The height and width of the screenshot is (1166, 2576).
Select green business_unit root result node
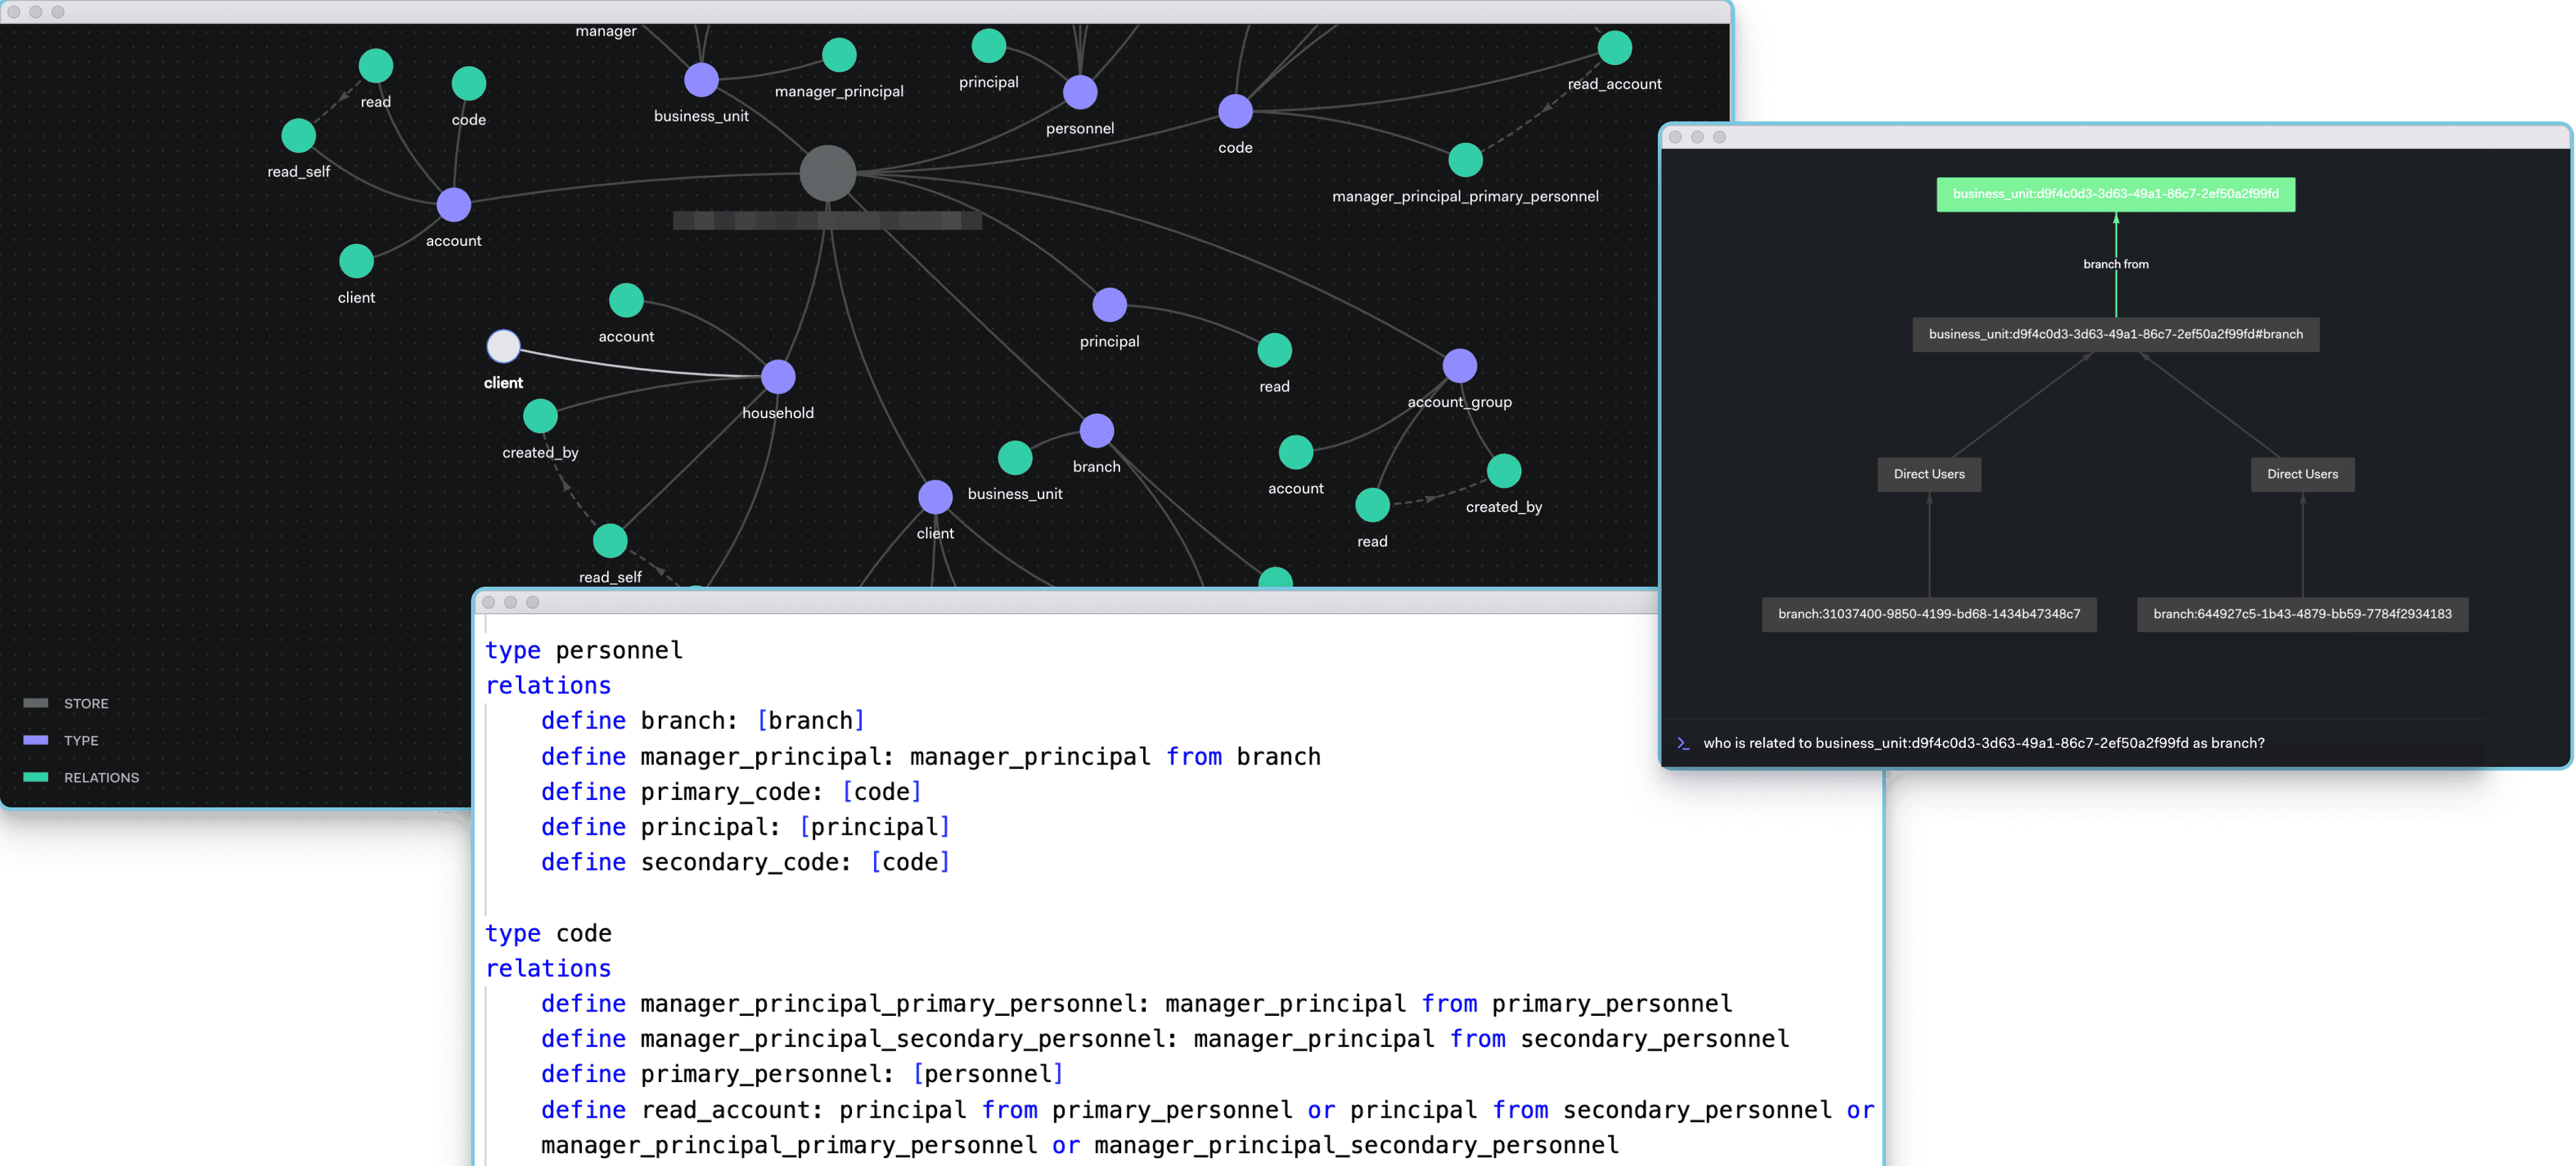pos(2115,194)
